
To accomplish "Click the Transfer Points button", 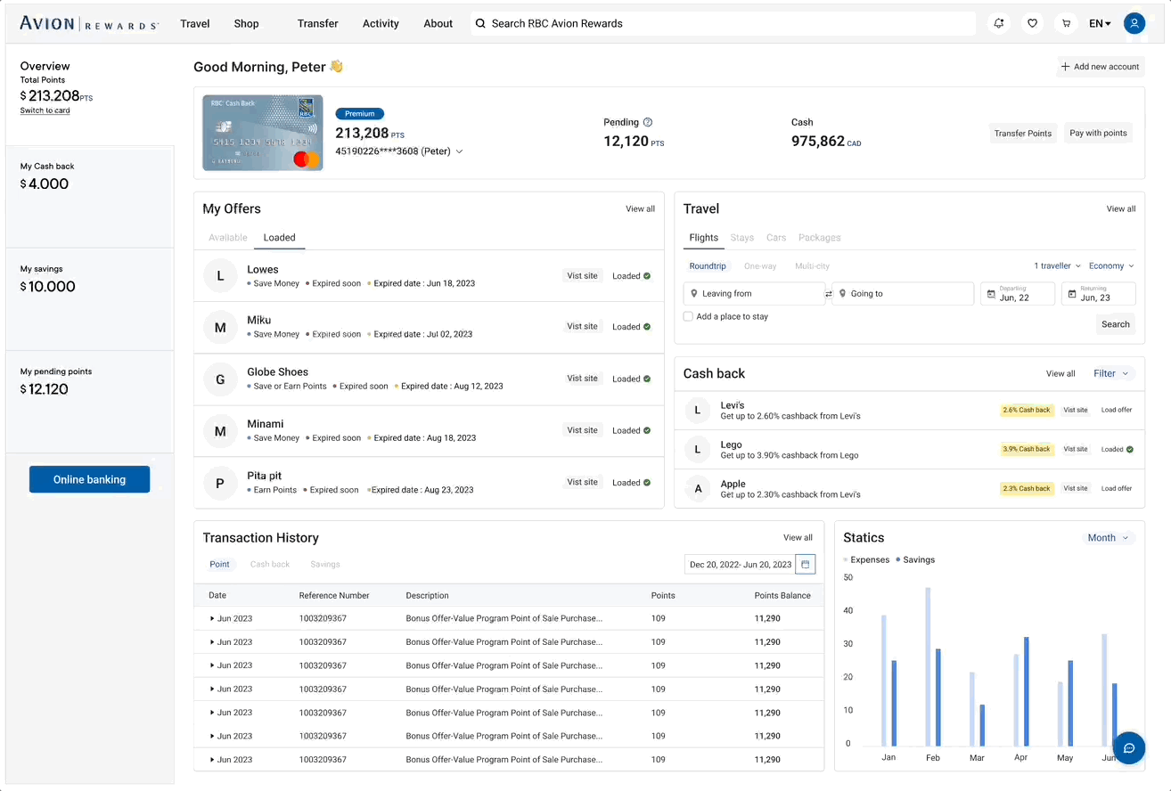I will (1023, 134).
